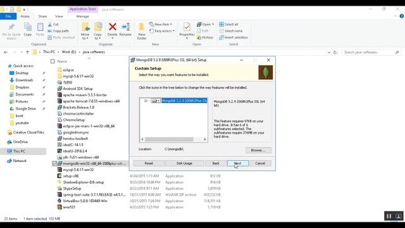
Task: Collapse the ribbon with the chevron
Action: coord(395,16)
